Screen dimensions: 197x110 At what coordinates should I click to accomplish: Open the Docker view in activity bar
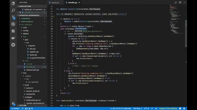pos(13,38)
